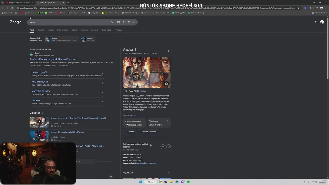The image size is (329, 185).
Task: Open info icon next to user rating
Action: click(x=151, y=145)
